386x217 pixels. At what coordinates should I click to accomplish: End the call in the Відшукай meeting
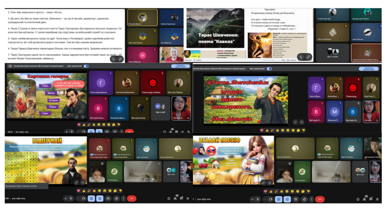pos(132,199)
